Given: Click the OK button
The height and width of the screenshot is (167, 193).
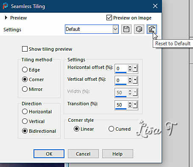Looking at the screenshot, I should coord(49,154).
